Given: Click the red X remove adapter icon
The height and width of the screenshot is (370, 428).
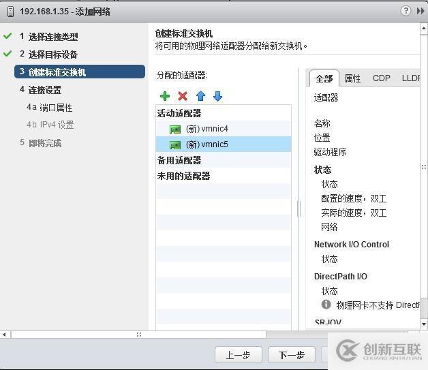Looking at the screenshot, I should [x=183, y=96].
